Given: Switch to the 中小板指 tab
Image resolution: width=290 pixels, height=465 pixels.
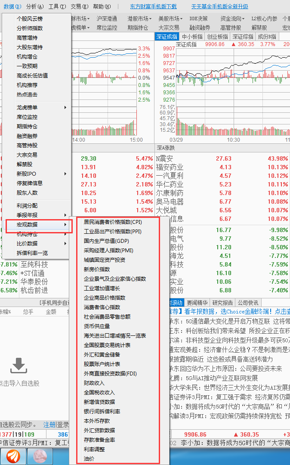Looking at the screenshot, I should (192, 37).
